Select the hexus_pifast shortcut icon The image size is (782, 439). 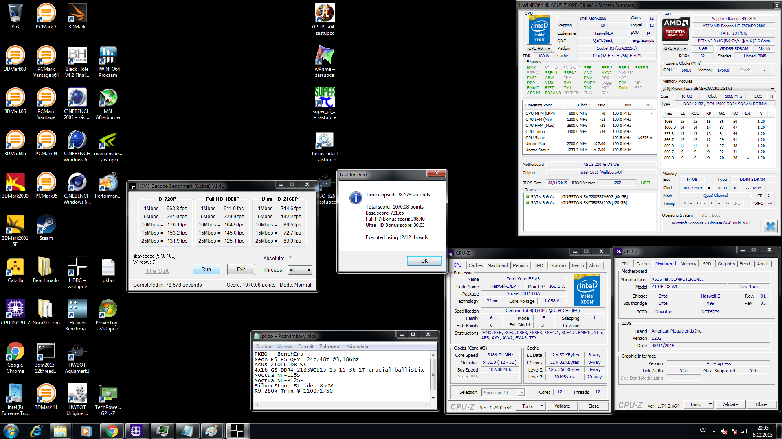coord(325,146)
